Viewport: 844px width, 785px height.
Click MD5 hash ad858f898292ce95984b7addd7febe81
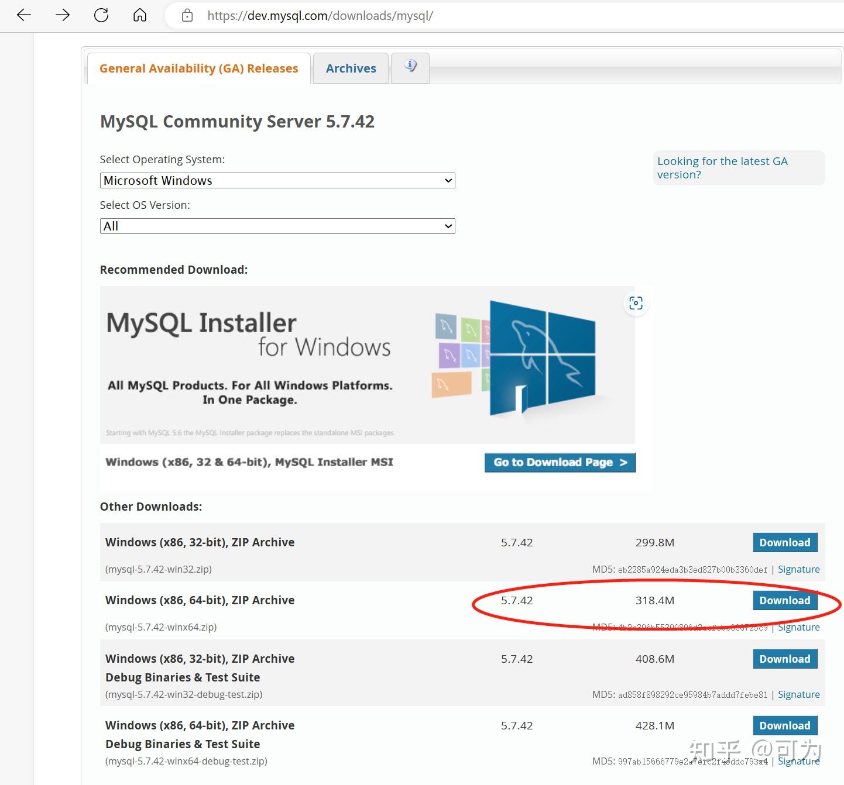(692, 695)
